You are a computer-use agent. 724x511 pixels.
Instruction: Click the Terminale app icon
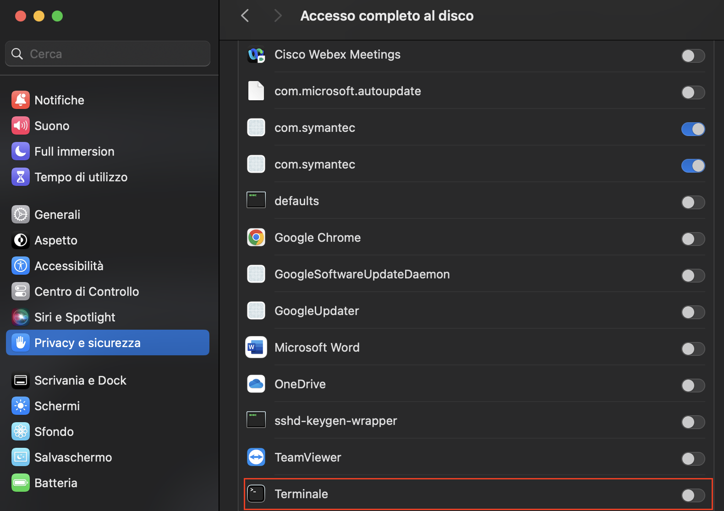[x=256, y=494]
